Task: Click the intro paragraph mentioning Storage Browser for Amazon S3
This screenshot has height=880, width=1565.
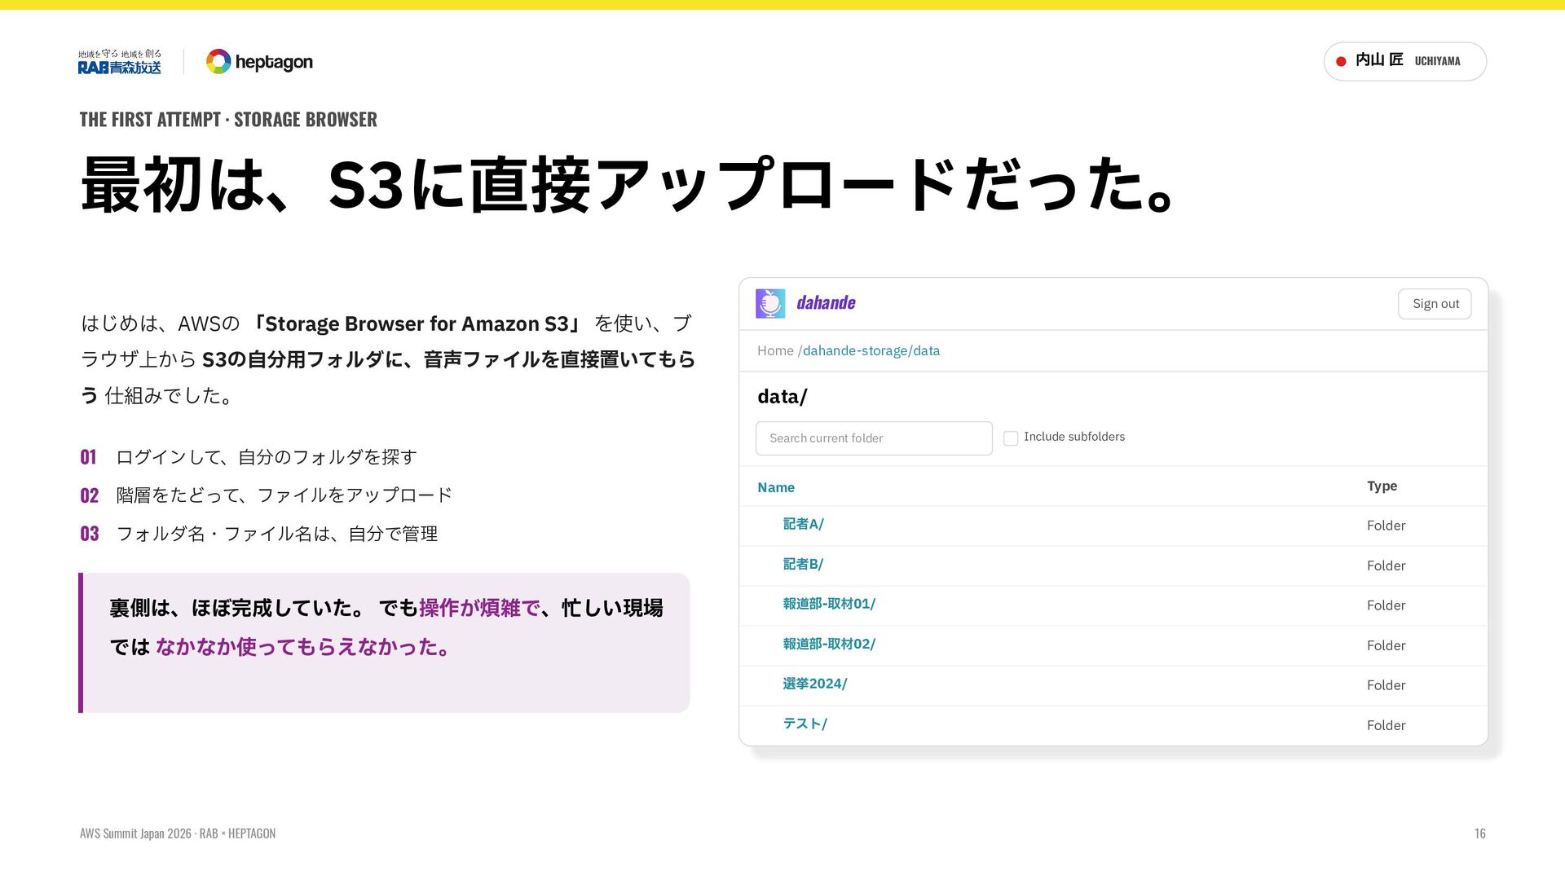Action: [388, 359]
